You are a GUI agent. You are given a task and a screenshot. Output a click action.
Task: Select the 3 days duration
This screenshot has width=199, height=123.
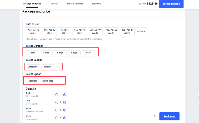pos(32,53)
